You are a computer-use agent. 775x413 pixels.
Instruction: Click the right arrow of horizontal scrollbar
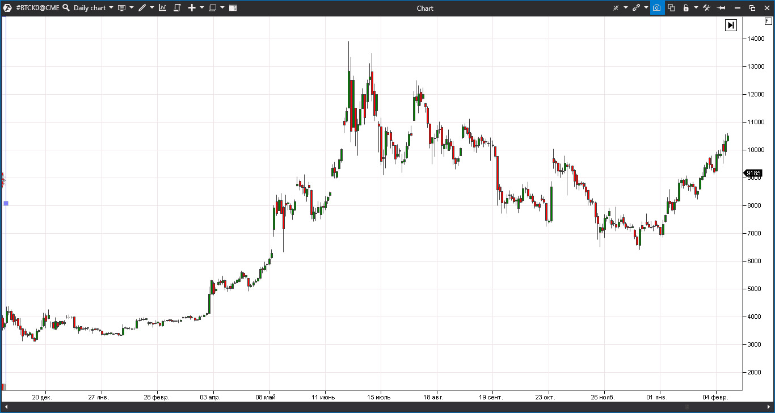769,407
